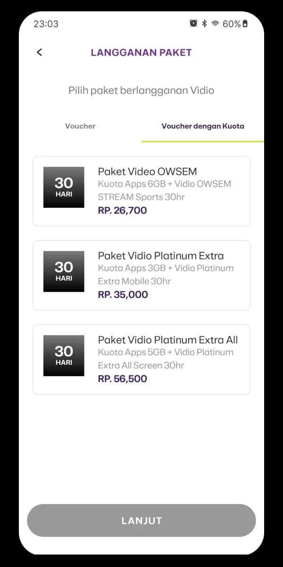283x567 pixels.
Task: Choose the Paket Video OWSEM title
Action: (147, 172)
